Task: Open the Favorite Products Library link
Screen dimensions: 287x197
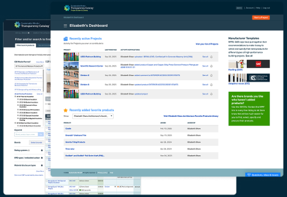Action: click(191, 116)
